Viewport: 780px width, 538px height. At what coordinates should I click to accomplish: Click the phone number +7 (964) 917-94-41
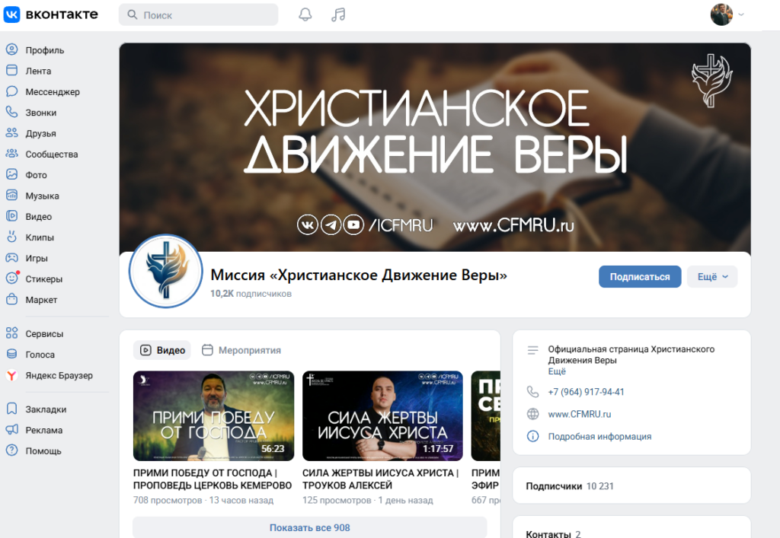click(x=586, y=392)
